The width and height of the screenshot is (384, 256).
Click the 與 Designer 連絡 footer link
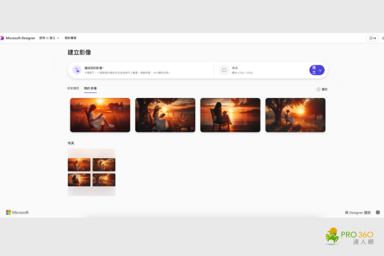pyautogui.click(x=358, y=212)
